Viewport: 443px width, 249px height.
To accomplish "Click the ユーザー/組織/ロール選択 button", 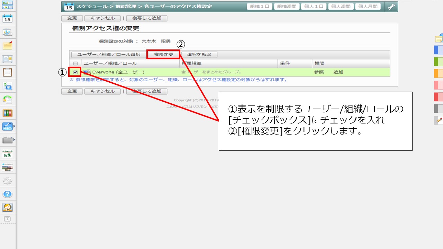I will [x=109, y=55].
